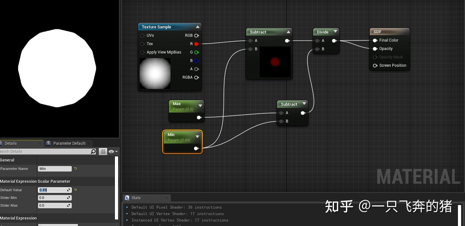Toggle the eye display filter in Details panel

point(111,151)
